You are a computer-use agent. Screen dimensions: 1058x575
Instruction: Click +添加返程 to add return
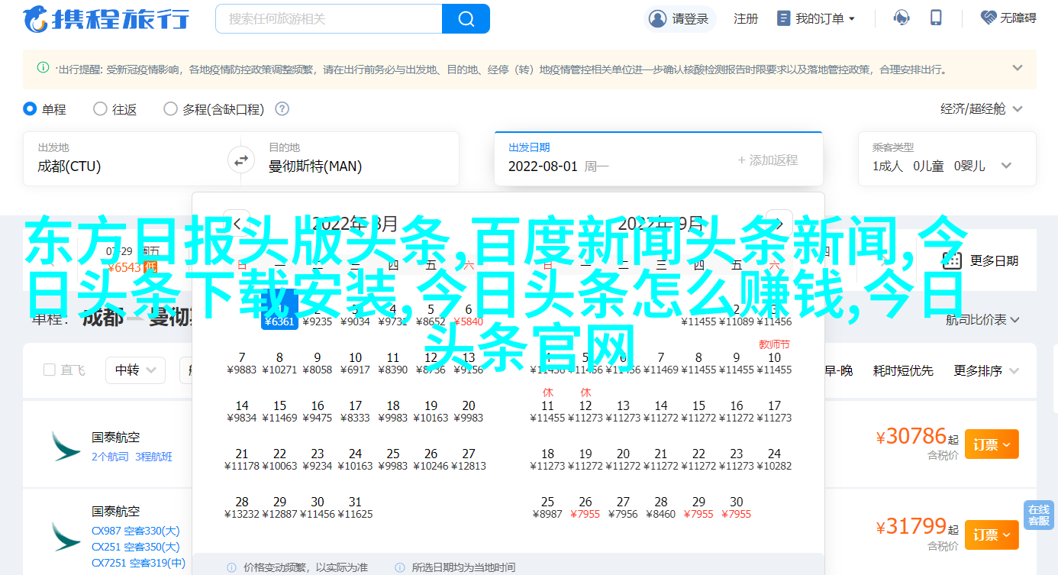768,160
